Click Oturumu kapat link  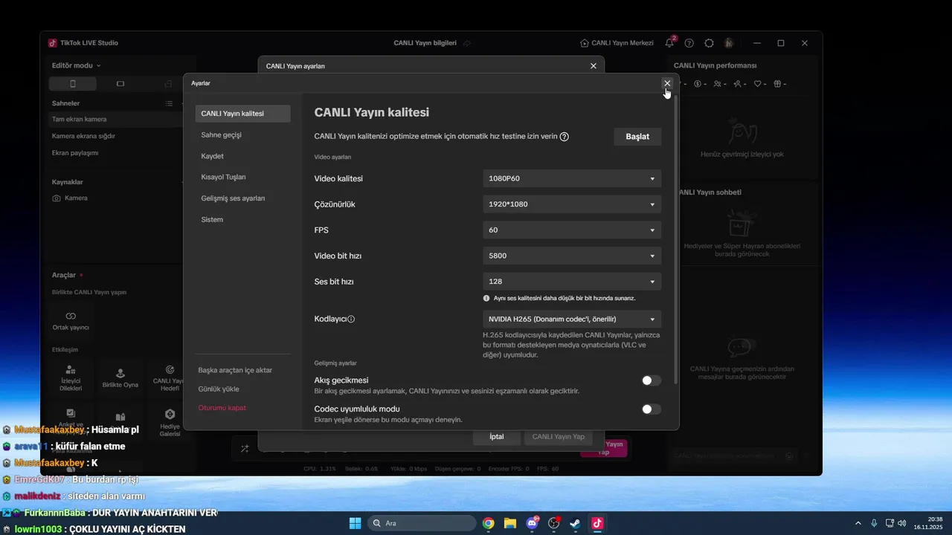tap(222, 408)
